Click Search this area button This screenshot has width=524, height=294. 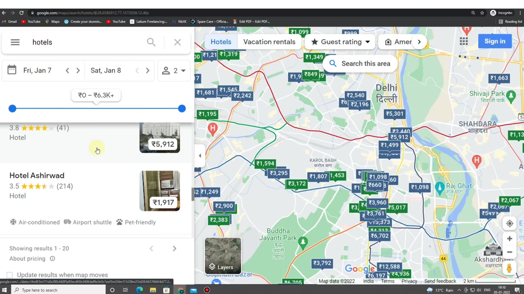(x=360, y=63)
